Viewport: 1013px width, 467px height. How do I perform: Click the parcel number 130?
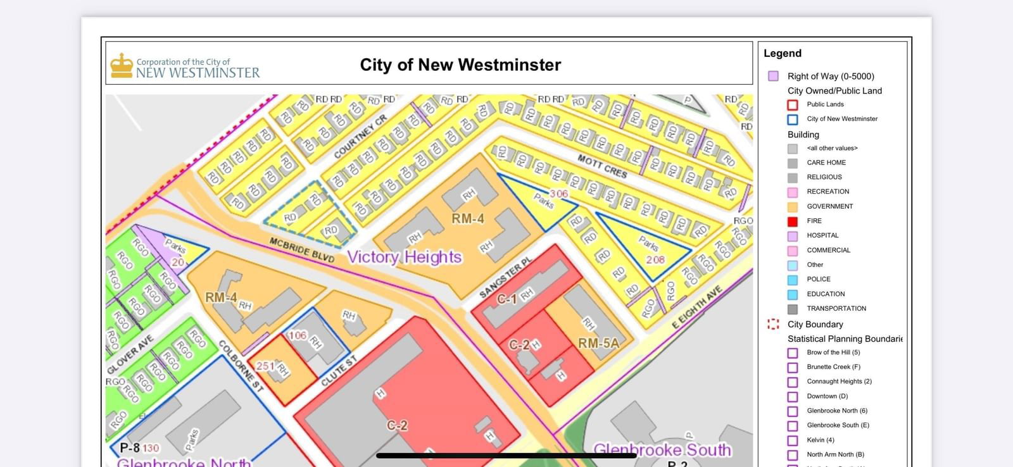pos(151,448)
